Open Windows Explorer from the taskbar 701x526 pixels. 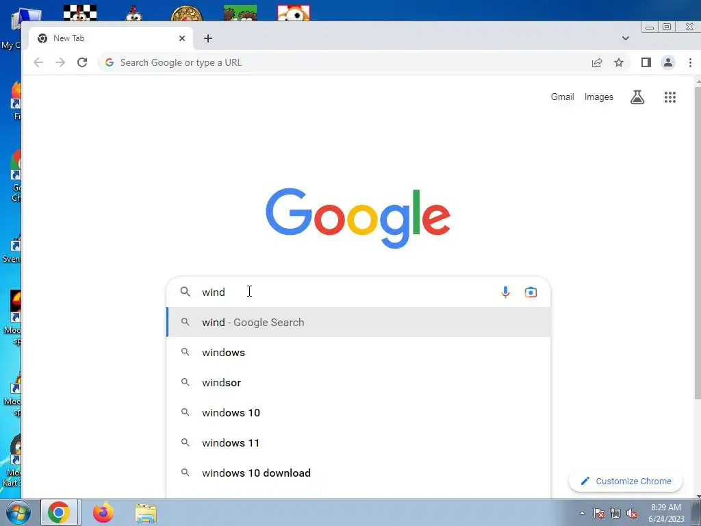coord(146,514)
